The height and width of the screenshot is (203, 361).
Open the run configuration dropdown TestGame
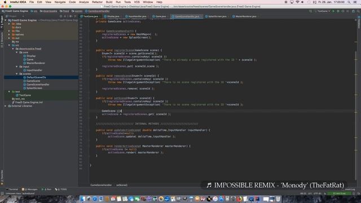(x=323, y=11)
